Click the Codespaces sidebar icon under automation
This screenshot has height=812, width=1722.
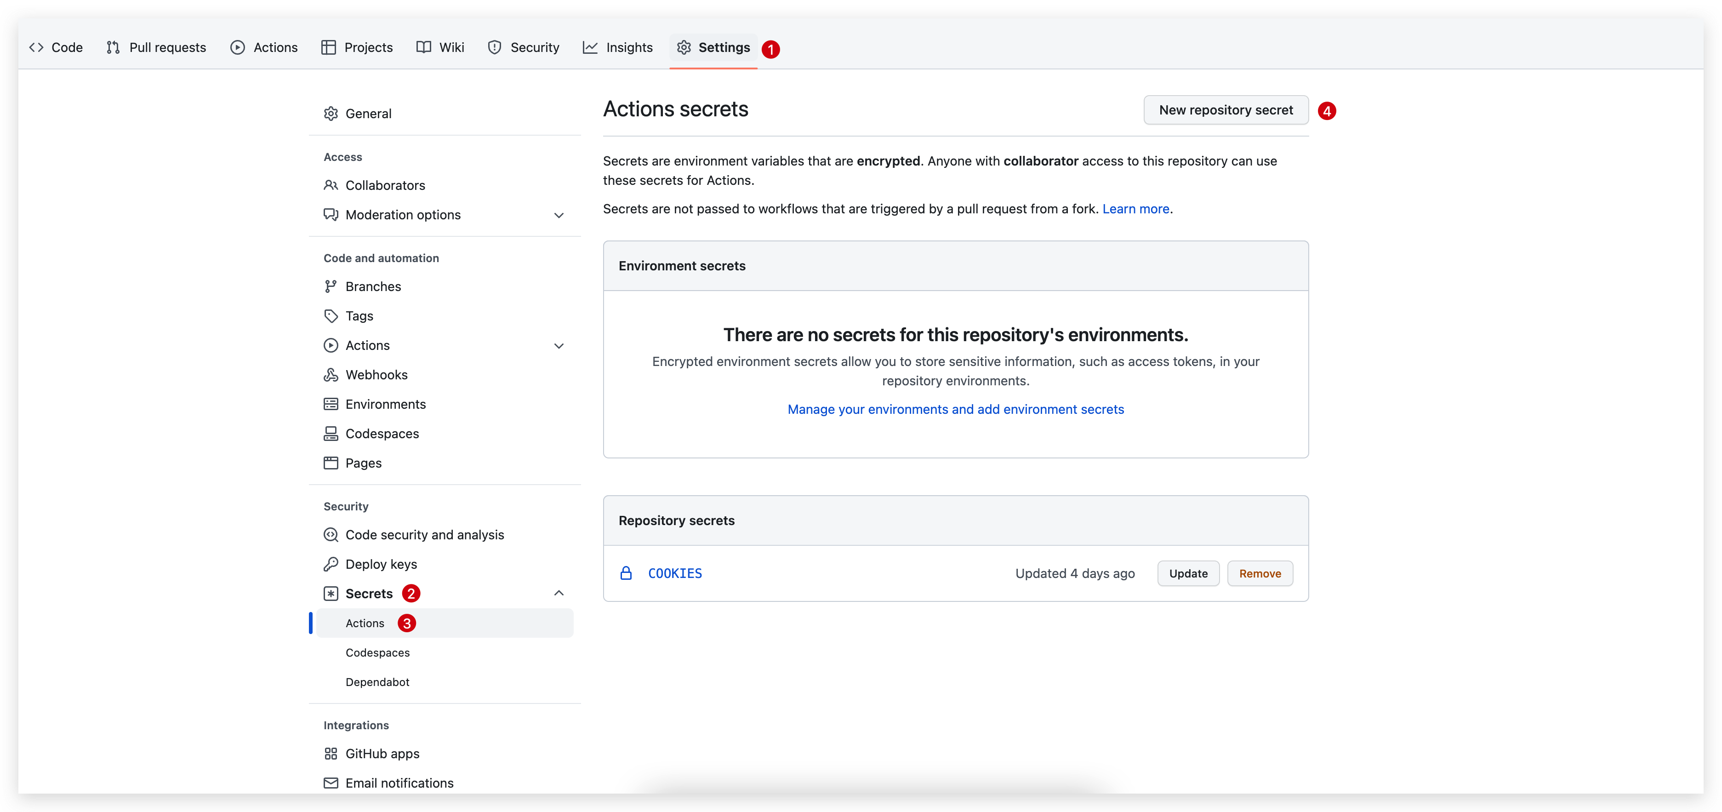330,434
